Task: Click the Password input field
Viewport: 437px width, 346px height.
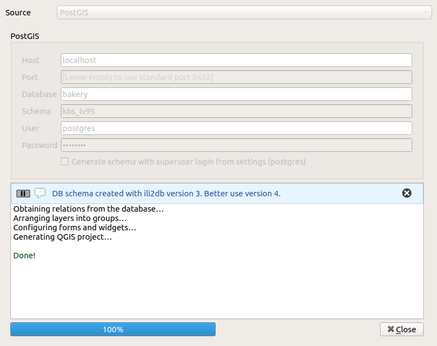Action: (x=236, y=145)
